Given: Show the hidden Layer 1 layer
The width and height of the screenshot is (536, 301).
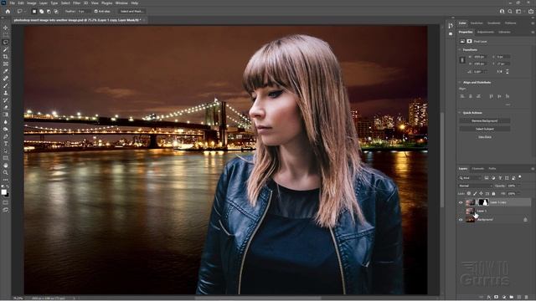Looking at the screenshot, I should pos(461,211).
